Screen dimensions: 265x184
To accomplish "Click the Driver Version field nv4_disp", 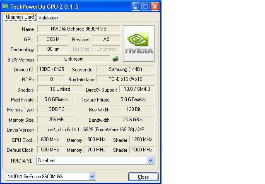I will pos(96,130).
